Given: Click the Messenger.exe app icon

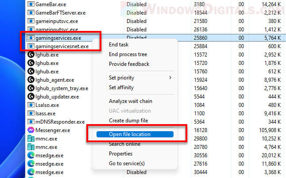Looking at the screenshot, I should pyautogui.click(x=31, y=130).
